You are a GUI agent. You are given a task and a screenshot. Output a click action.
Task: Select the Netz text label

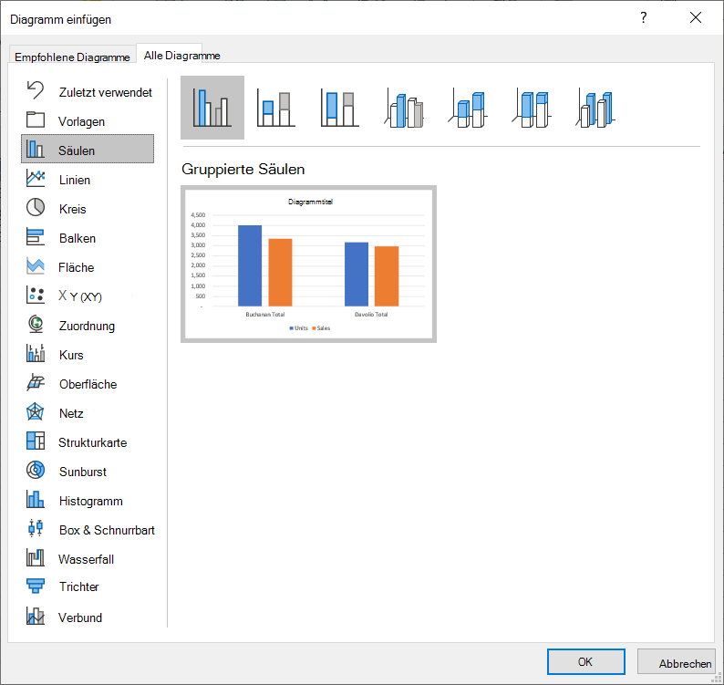(x=71, y=413)
